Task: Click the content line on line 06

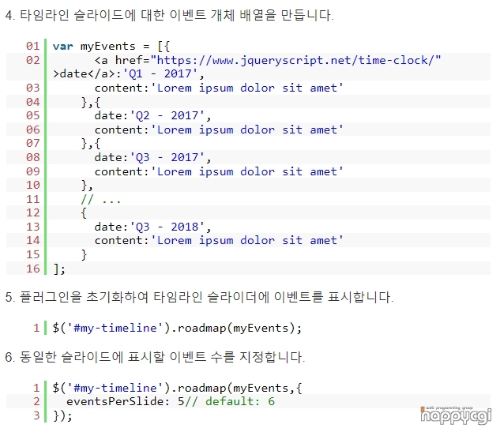Action: pos(219,130)
